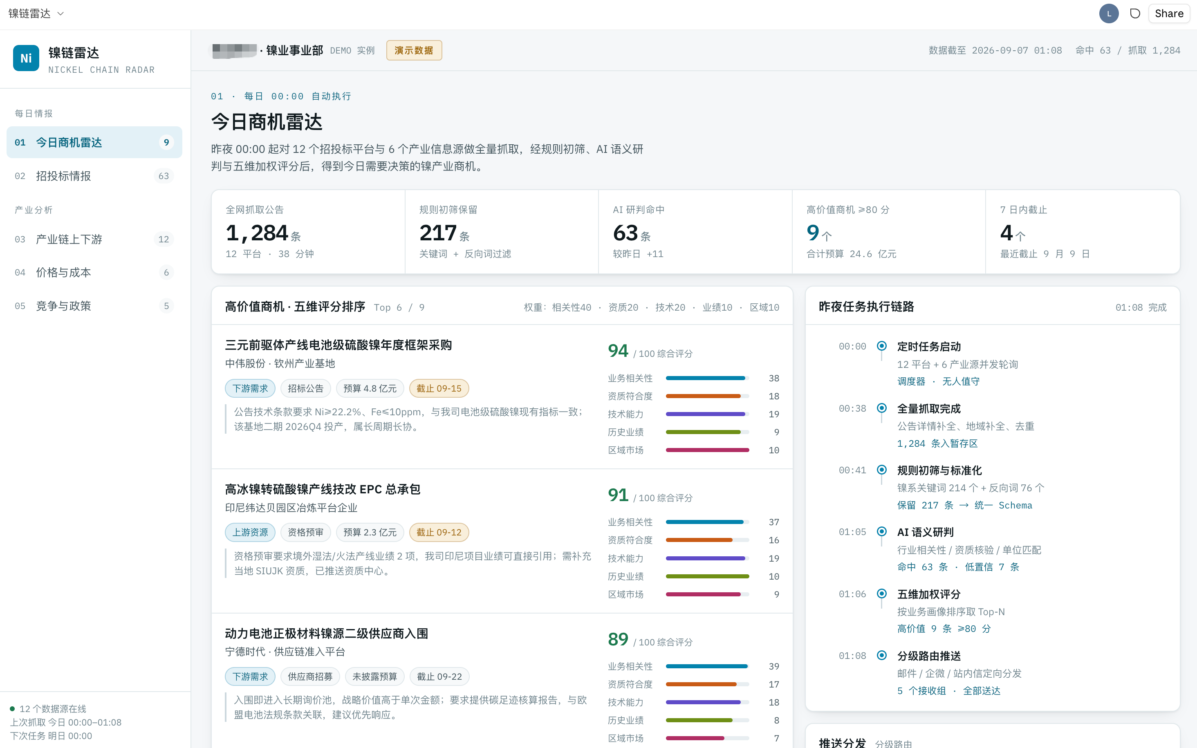This screenshot has height=748, width=1197.
Task: Open 动力电池正极材料镍源二级供应商入围 opportunity
Action: [327, 634]
